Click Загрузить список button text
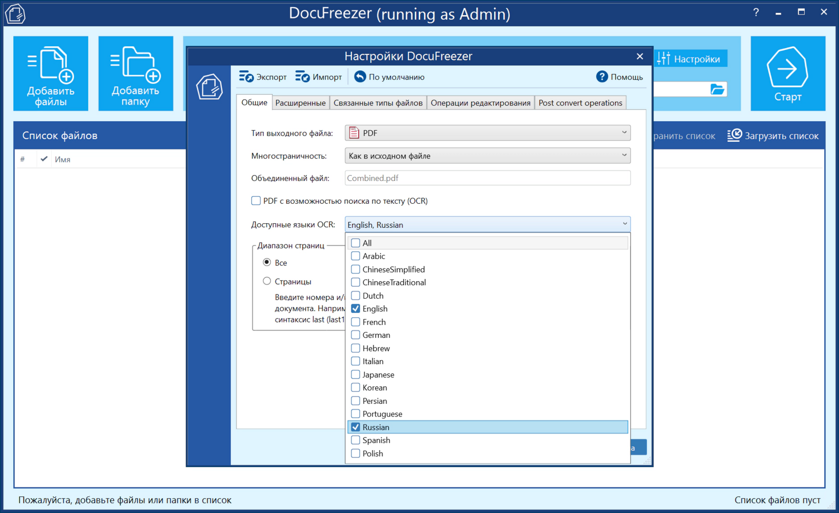 pos(782,136)
